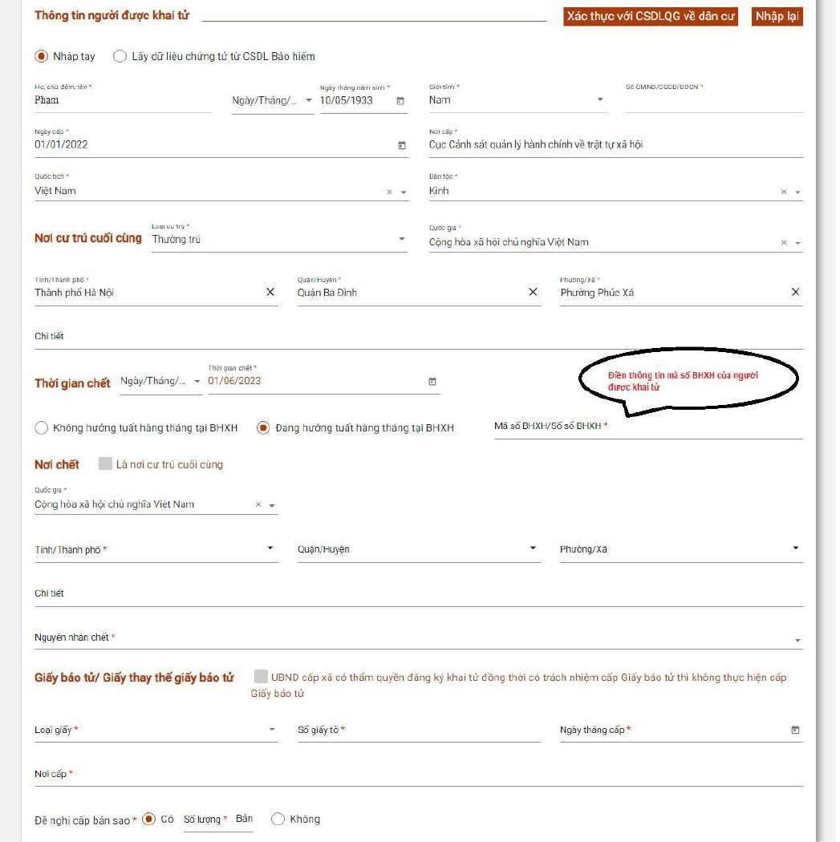
Task: Expand the Giới tính dropdown
Action: 600,100
